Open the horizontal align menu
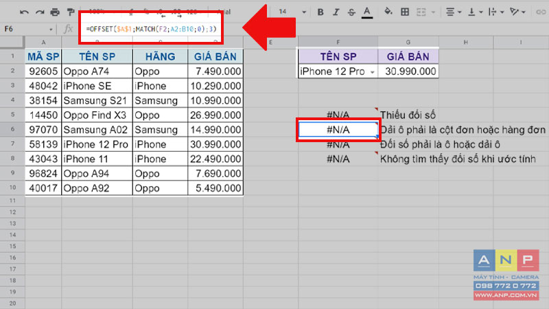Image resolution: width=549 pixels, height=309 pixels. pyautogui.click(x=454, y=12)
